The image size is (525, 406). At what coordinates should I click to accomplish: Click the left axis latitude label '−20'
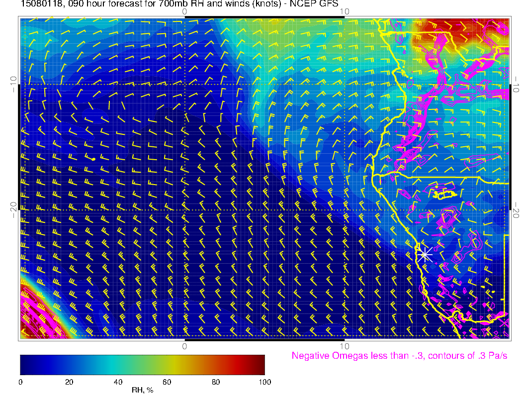click(13, 210)
